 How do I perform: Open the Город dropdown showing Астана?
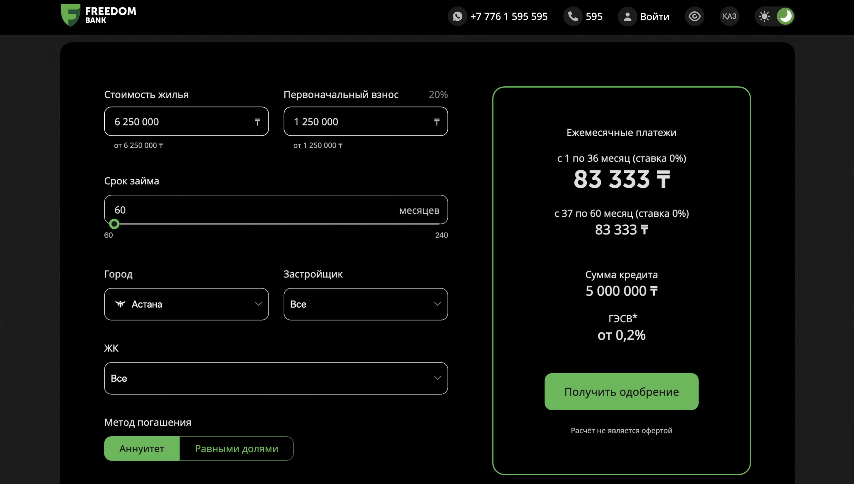click(186, 304)
